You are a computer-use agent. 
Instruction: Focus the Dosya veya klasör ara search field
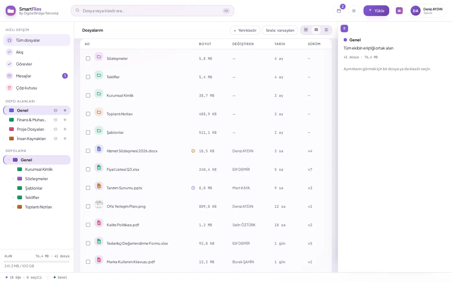click(153, 11)
